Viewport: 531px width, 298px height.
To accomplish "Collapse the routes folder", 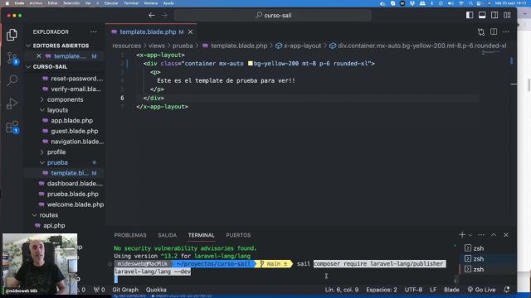I will click(x=48, y=215).
